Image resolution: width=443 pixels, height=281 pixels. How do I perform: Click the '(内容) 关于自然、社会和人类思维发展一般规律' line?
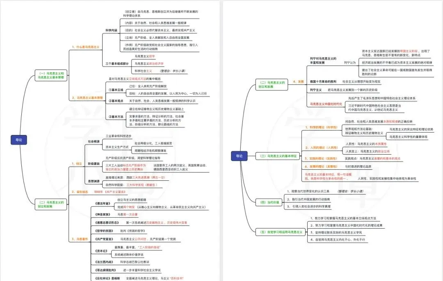tap(155, 23)
